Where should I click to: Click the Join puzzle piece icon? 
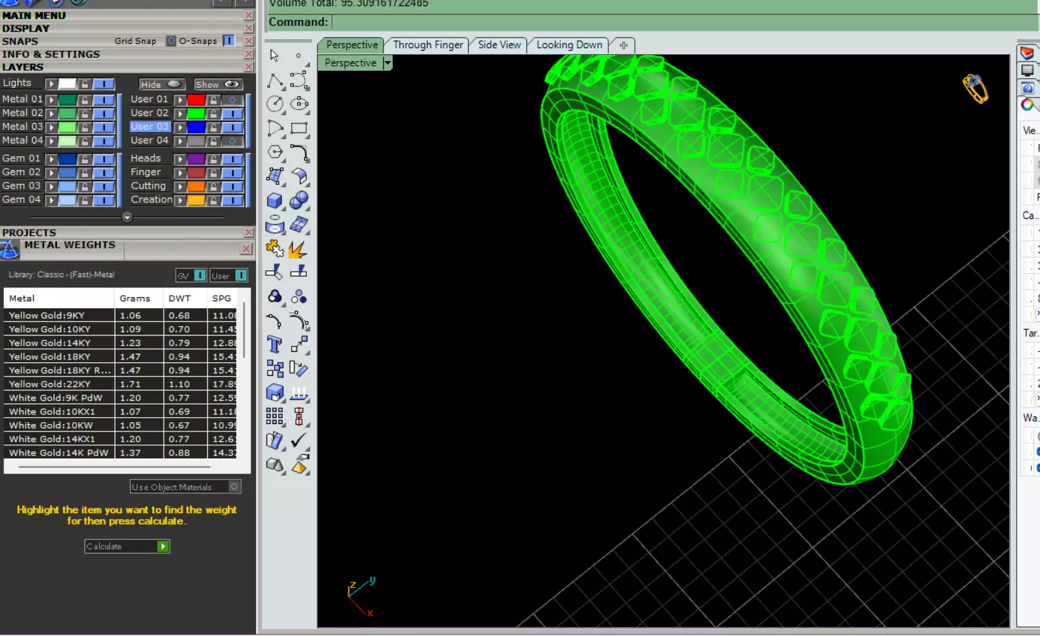275,248
